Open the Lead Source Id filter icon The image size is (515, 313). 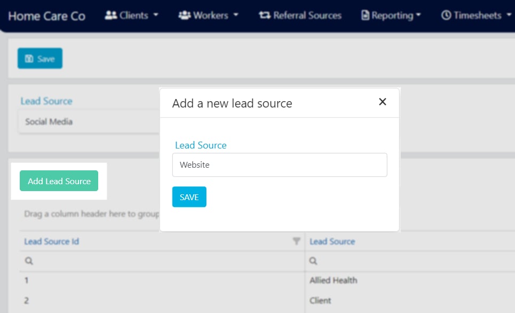[x=296, y=242]
